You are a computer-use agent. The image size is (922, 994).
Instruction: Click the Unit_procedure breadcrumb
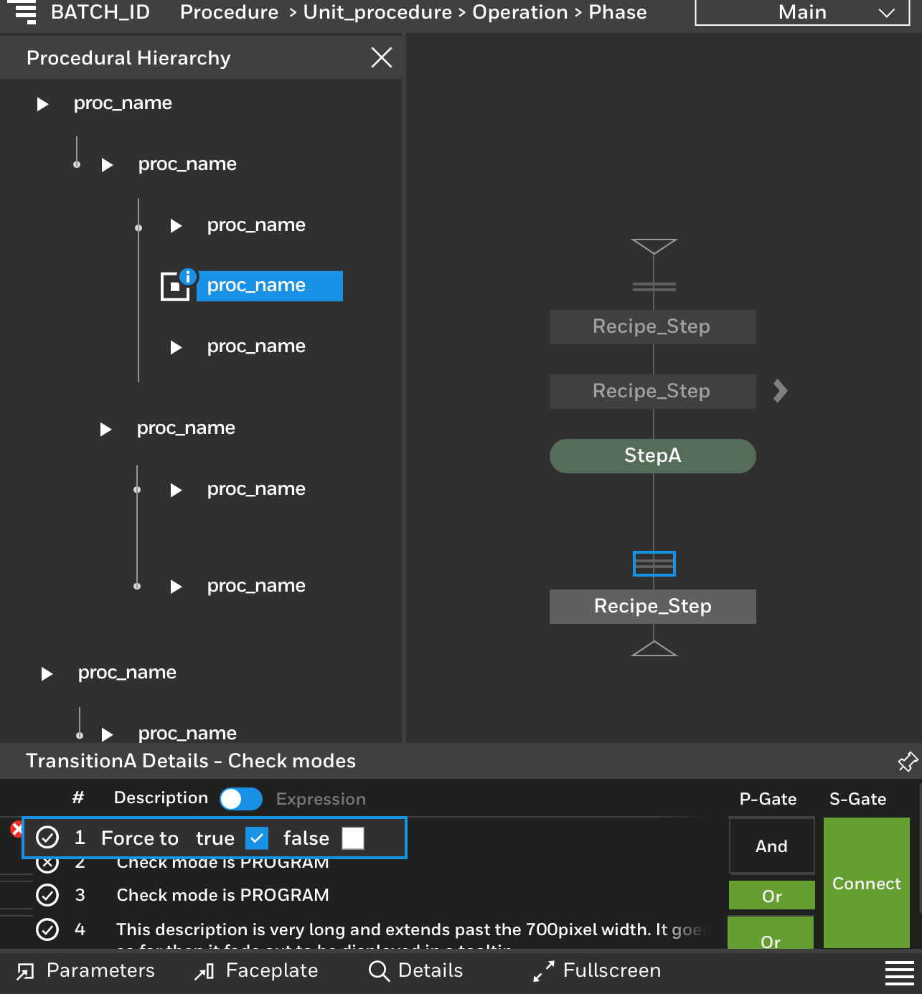click(x=377, y=12)
